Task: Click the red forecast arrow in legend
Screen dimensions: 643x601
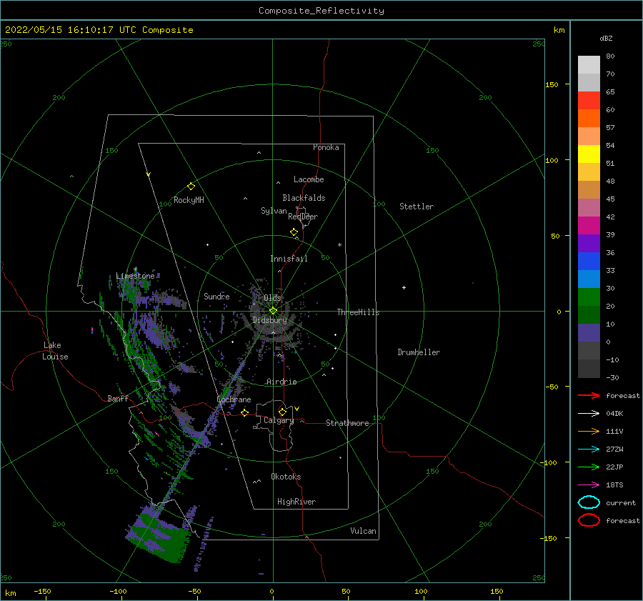Action: [589, 395]
